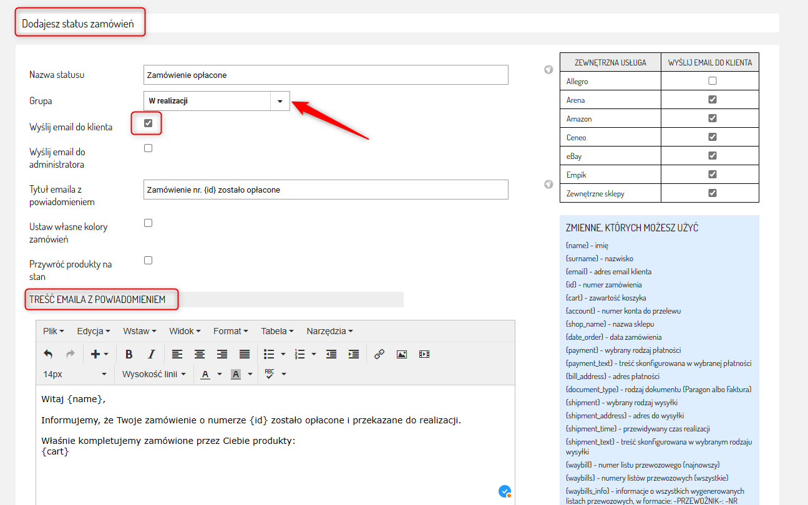Click the 'Tytuł emaila z powiadomieniem' input field
The width and height of the screenshot is (808, 505).
pyautogui.click(x=326, y=190)
